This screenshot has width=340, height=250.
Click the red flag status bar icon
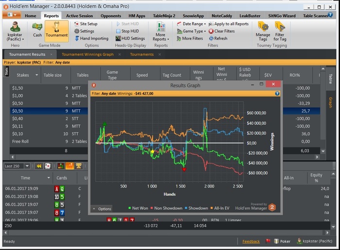pos(268,241)
